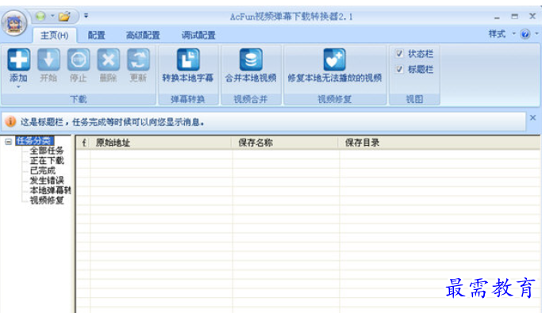The image size is (542, 313).
Task: Click the 保存名称 column header
Action: coord(285,143)
